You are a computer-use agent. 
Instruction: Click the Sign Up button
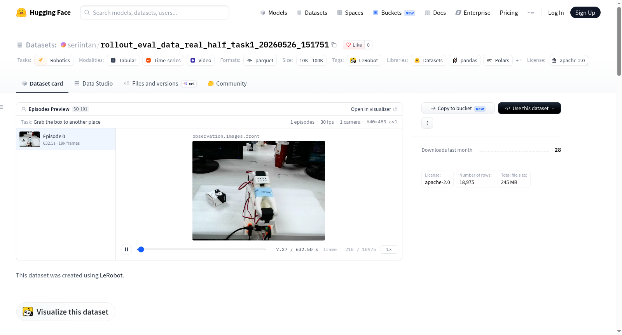pyautogui.click(x=585, y=12)
